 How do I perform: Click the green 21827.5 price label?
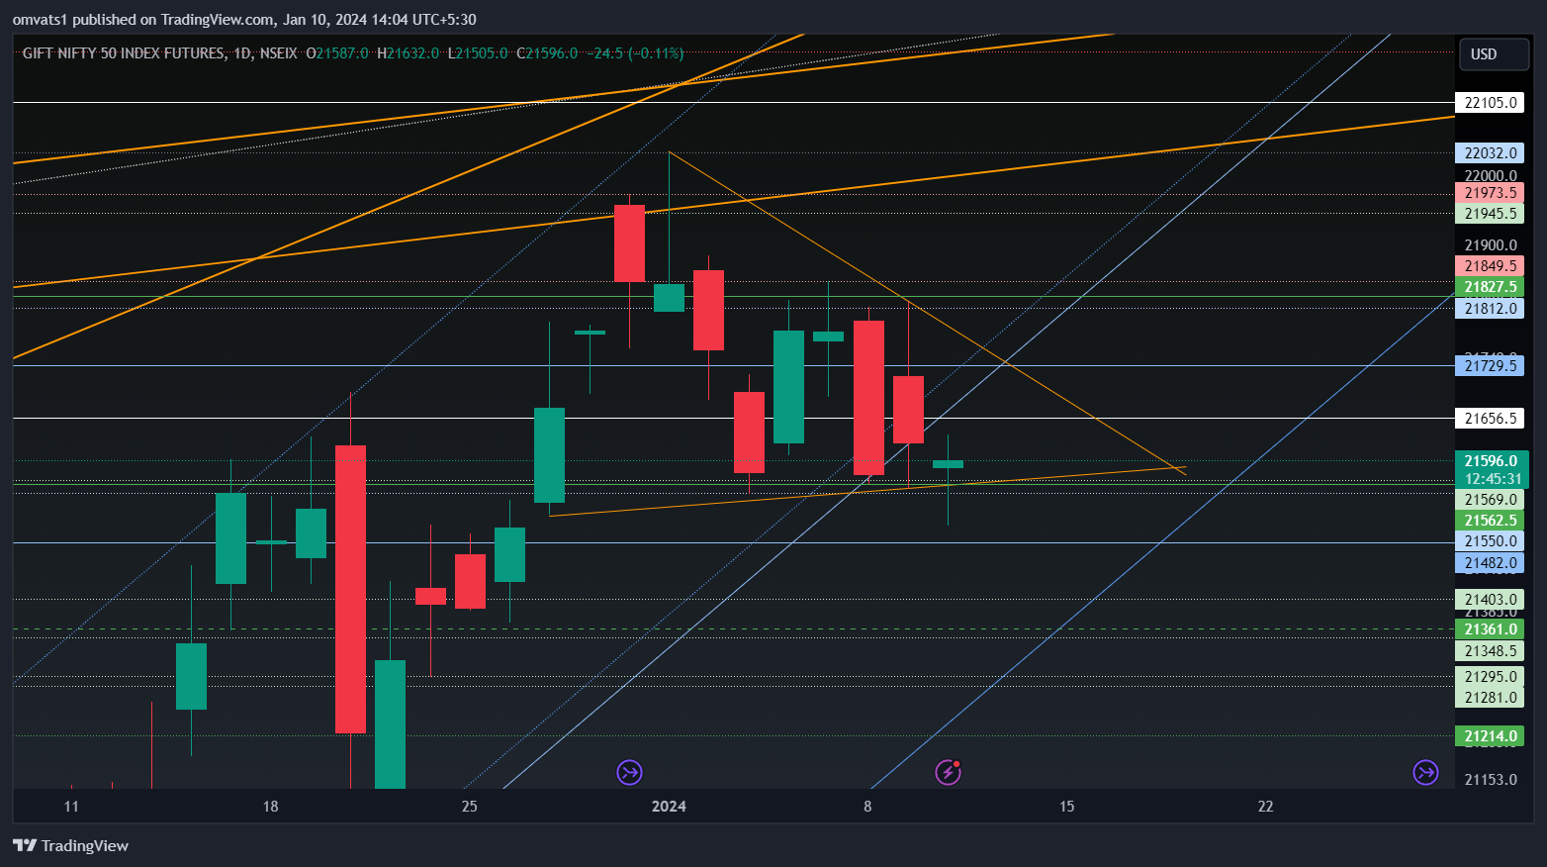(x=1490, y=287)
